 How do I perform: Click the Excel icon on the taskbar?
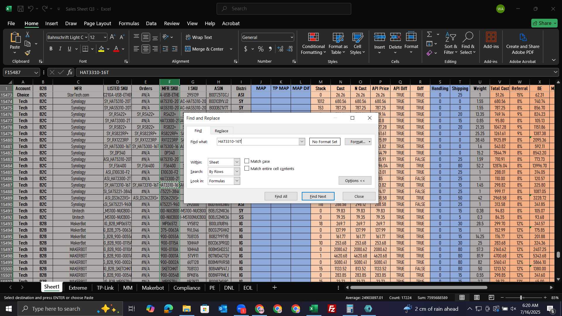313,309
